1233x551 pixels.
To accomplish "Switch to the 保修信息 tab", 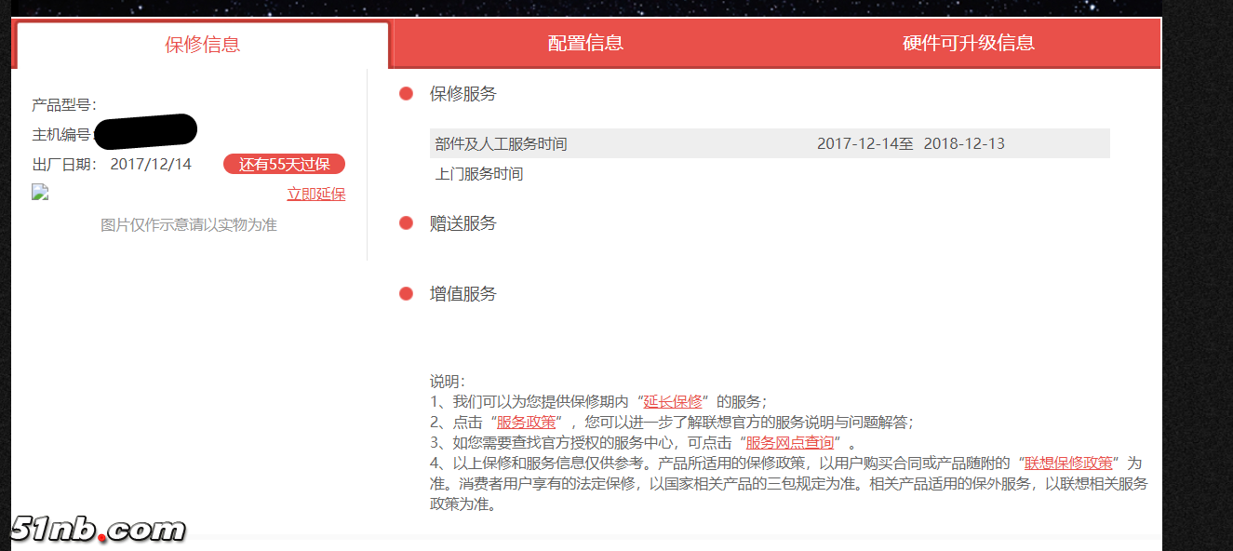I will click(202, 45).
